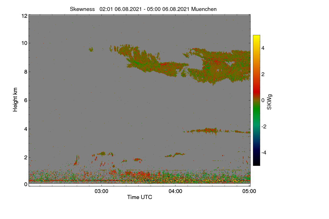Click the height tick label "12"
329x219 pixels.
(x=24, y=16)
